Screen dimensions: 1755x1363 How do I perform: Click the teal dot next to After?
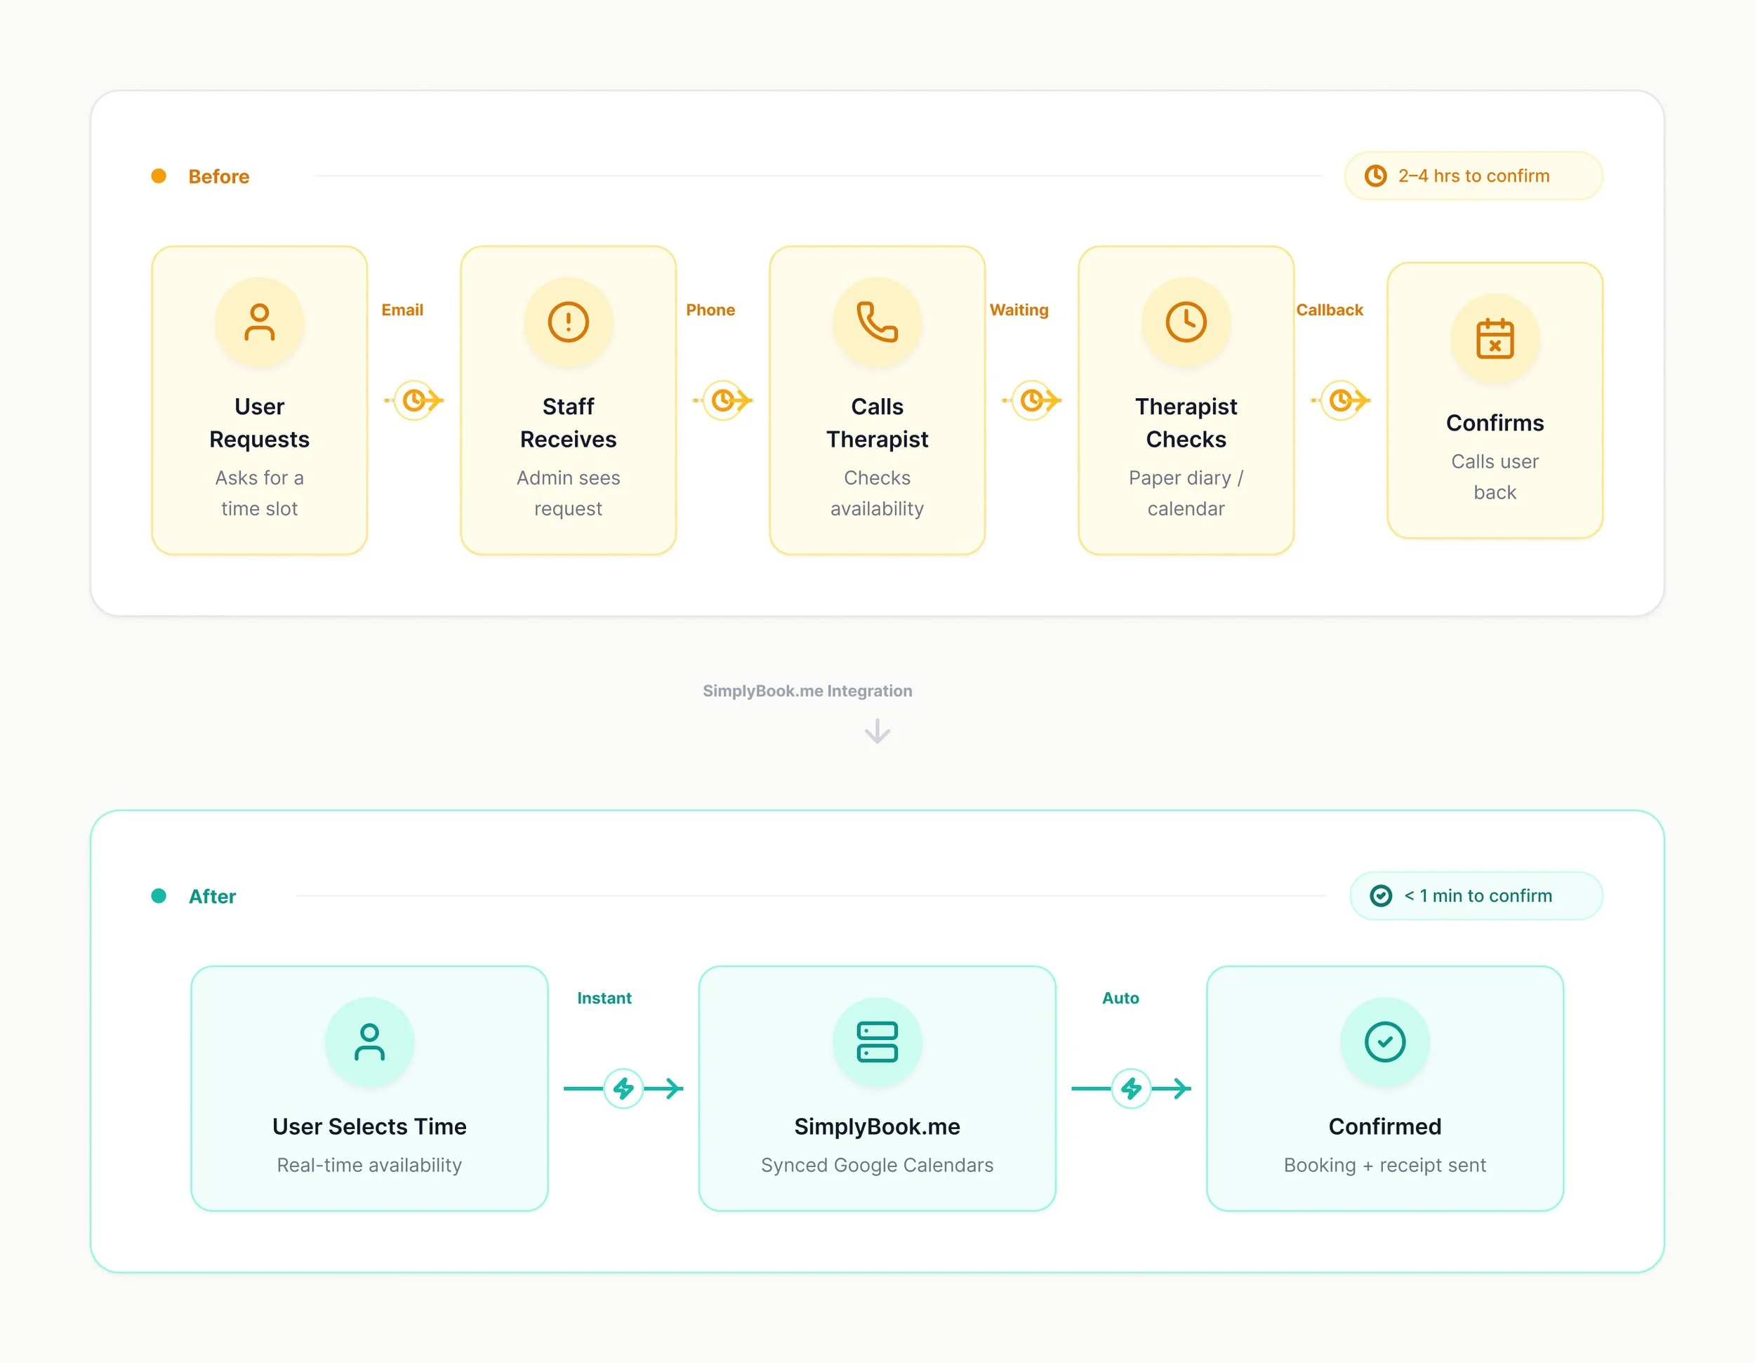(159, 895)
